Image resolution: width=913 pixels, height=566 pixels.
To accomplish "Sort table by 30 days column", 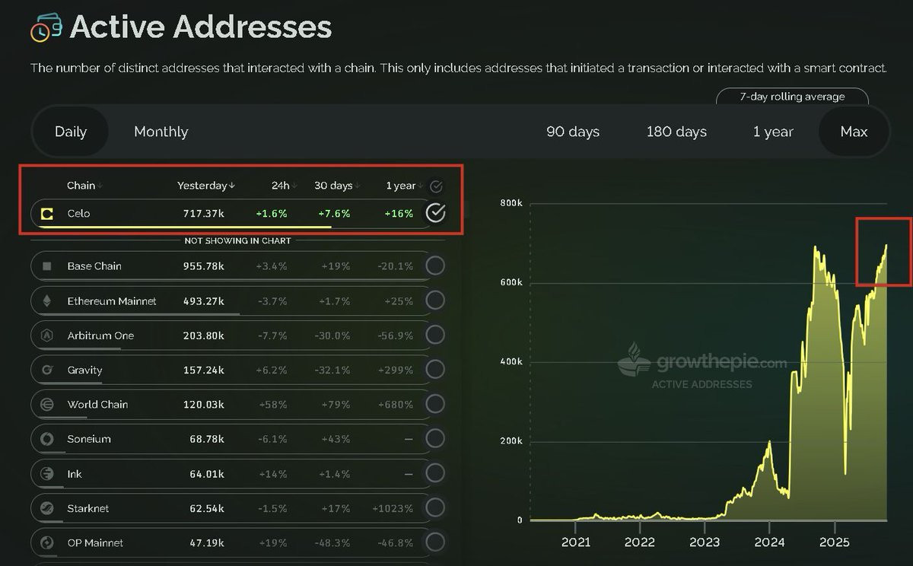I will pos(337,186).
